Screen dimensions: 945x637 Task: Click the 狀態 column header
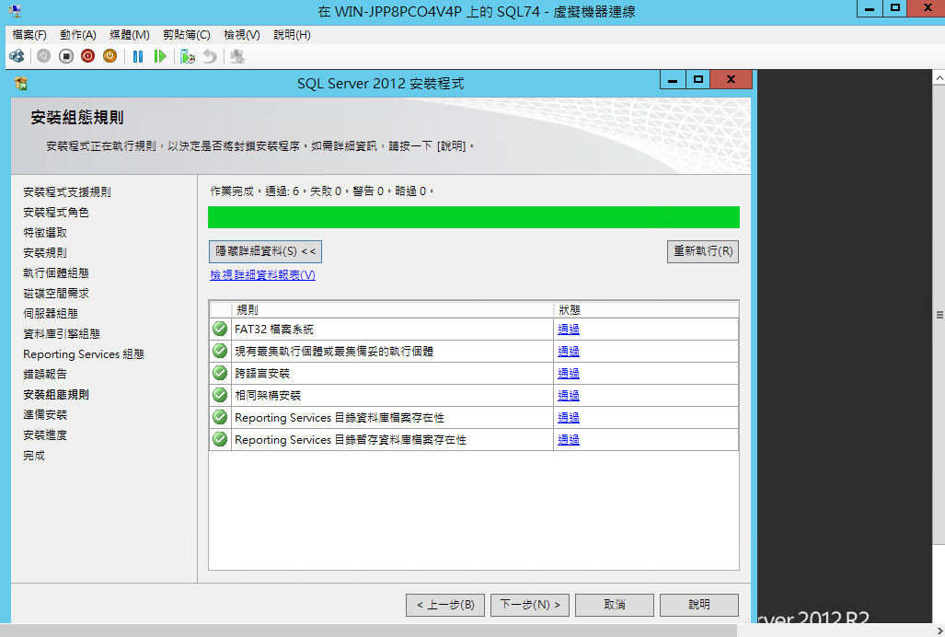click(646, 310)
